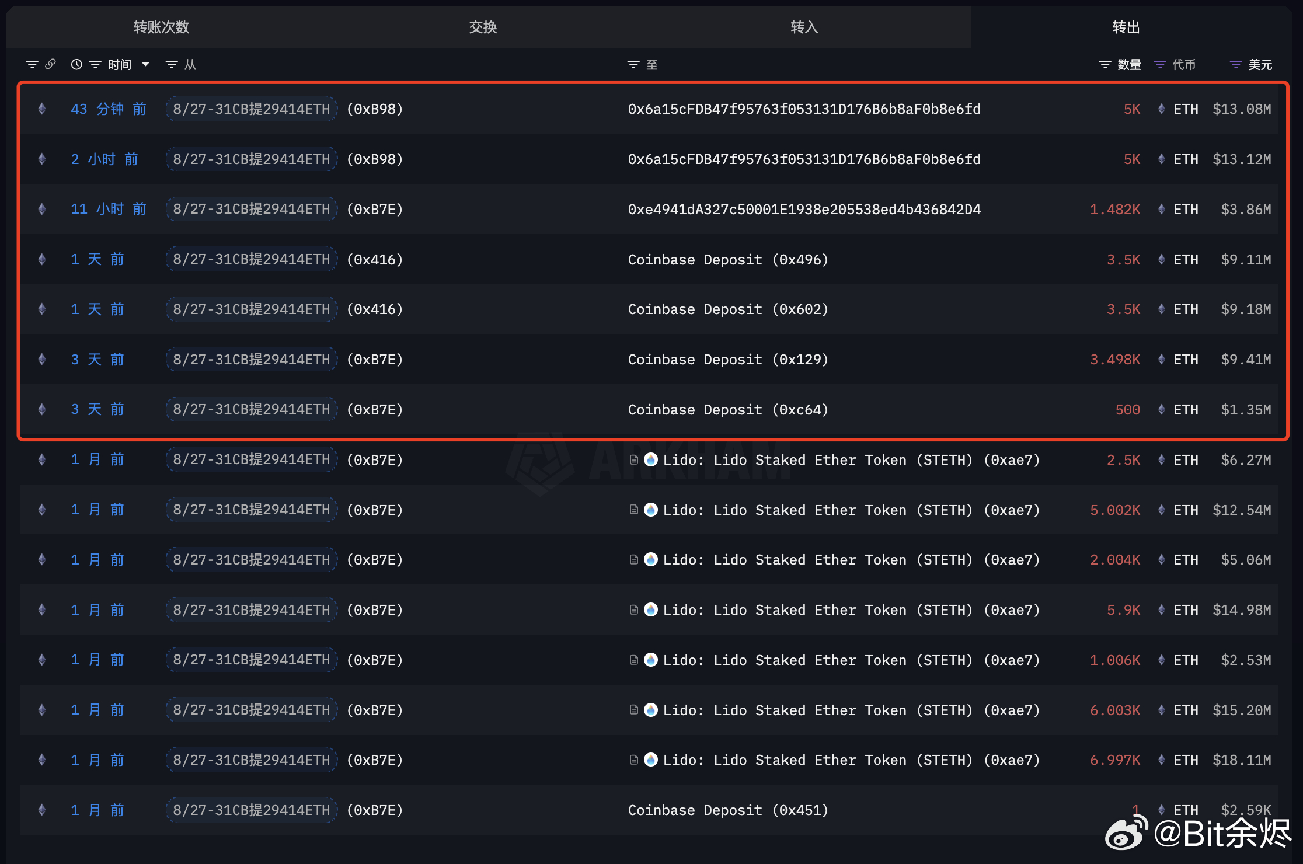Open the 代币 column filter icon
Image resolution: width=1303 pixels, height=864 pixels.
tap(1160, 64)
